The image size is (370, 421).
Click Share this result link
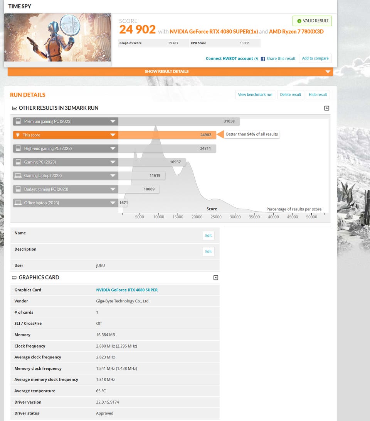[x=281, y=59]
